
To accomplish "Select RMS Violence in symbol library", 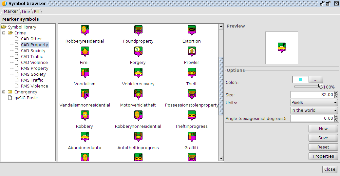I will [x=34, y=86].
